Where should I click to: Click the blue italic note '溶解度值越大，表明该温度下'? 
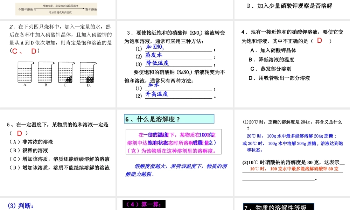tap(176, 170)
